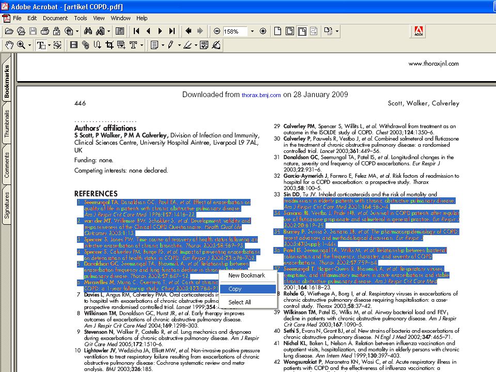
Task: Expand the Text Select tool dropdown arrow
Action: pos(49,45)
